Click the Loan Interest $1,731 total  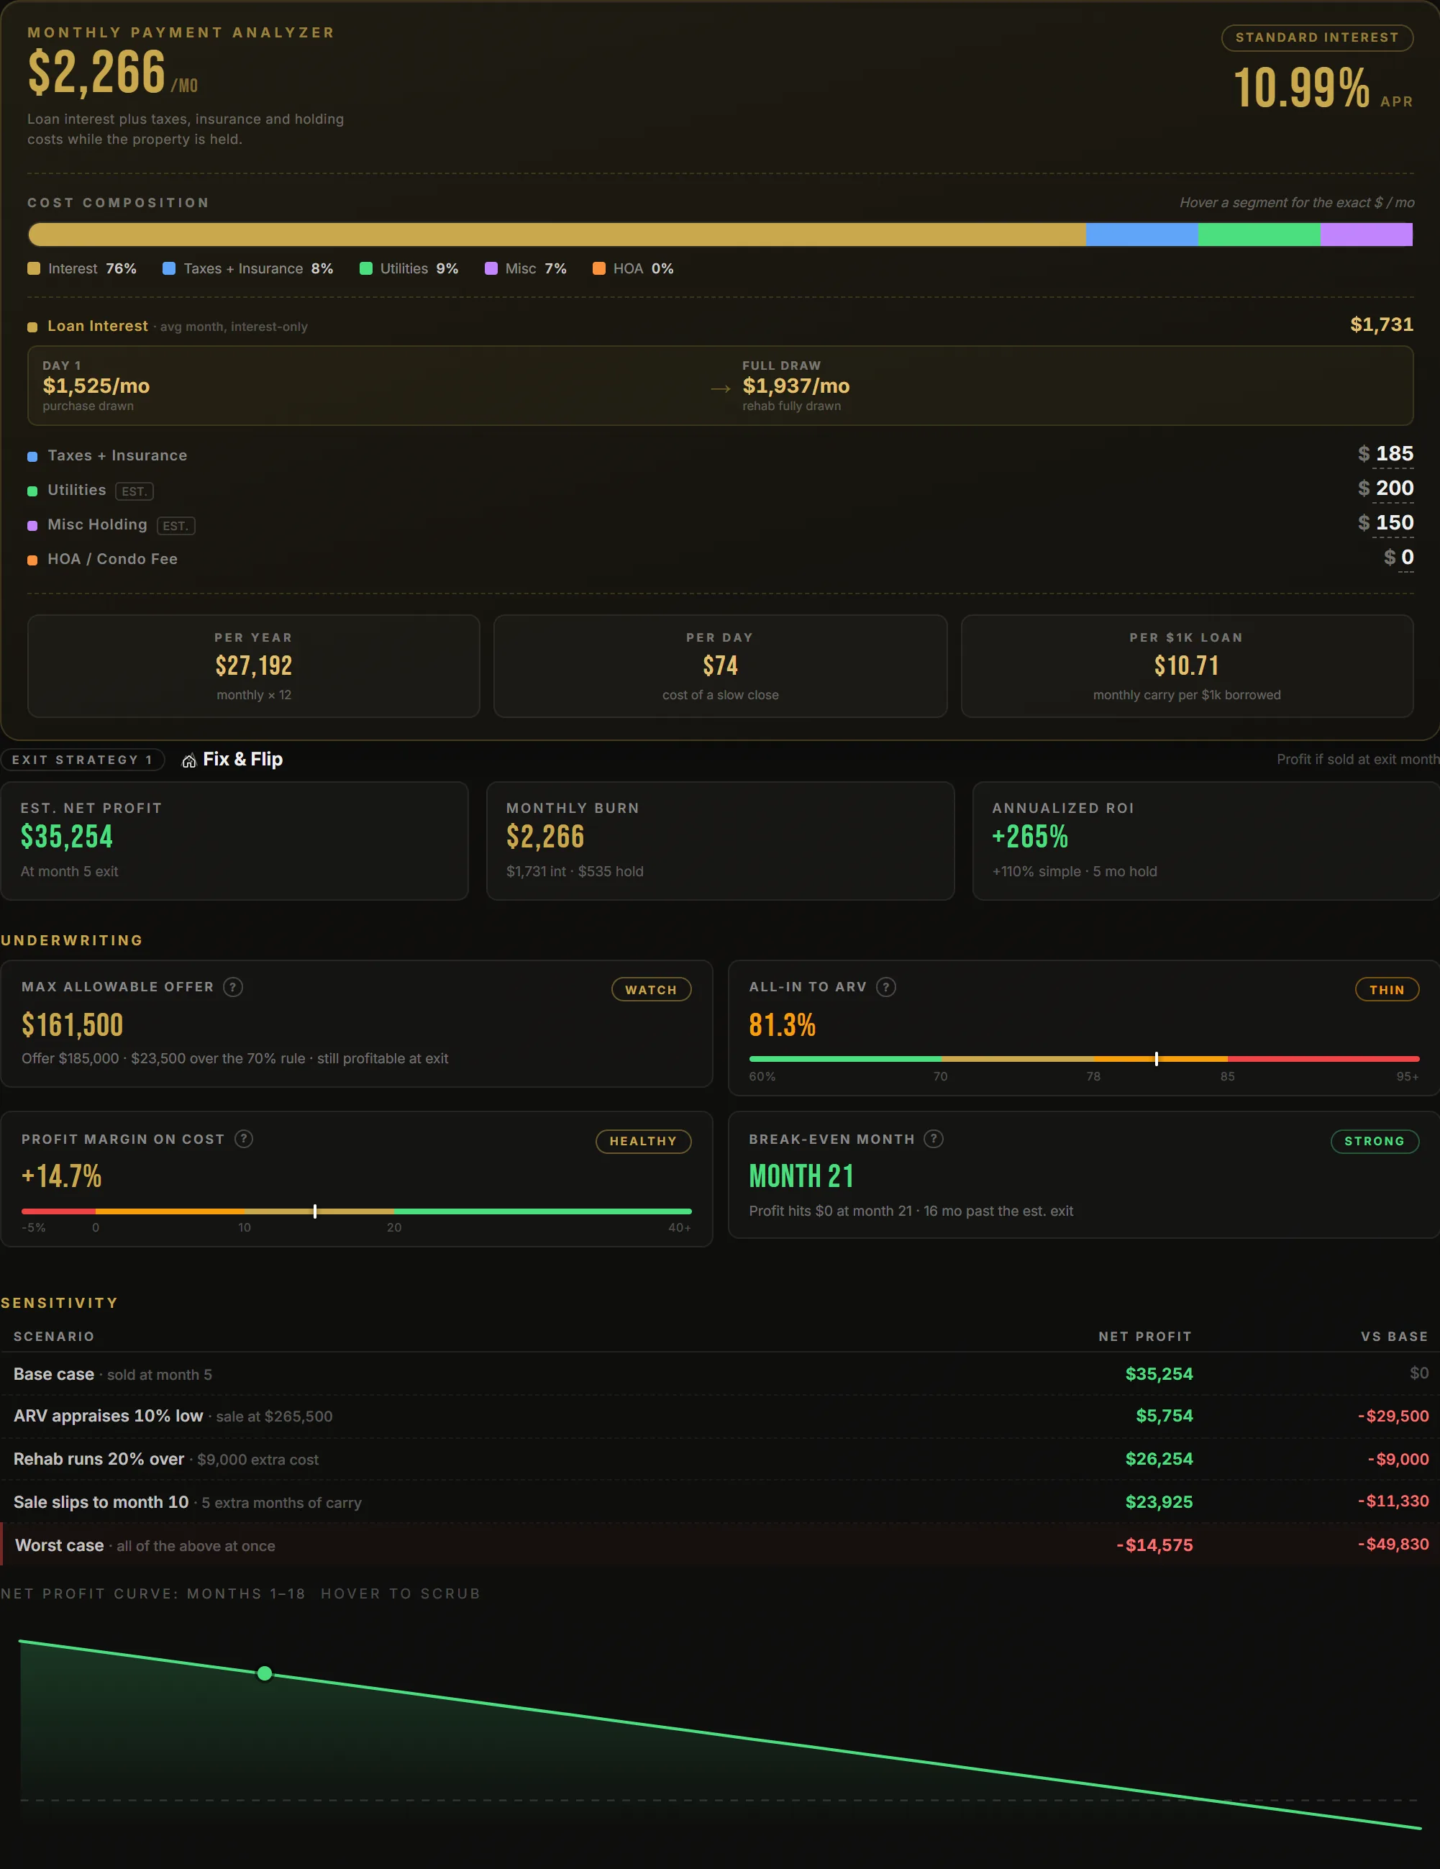pos(1382,324)
